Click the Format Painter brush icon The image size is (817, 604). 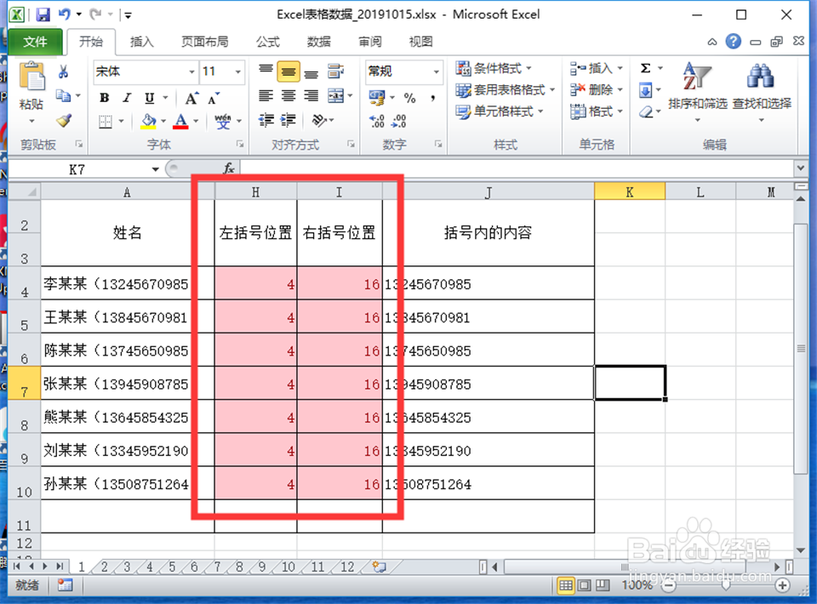pos(64,119)
